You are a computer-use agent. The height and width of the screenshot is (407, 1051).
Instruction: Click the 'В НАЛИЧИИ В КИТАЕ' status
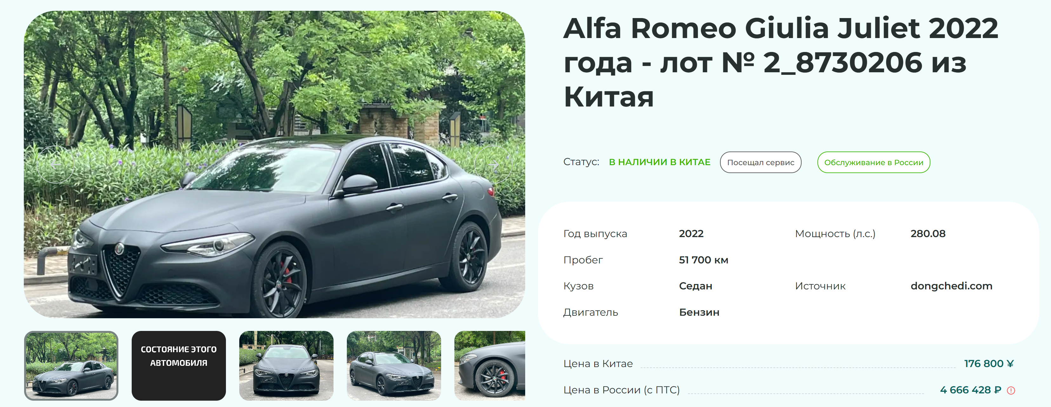click(659, 162)
